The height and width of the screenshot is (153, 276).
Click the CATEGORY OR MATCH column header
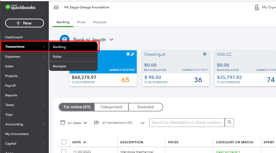[x=234, y=142]
